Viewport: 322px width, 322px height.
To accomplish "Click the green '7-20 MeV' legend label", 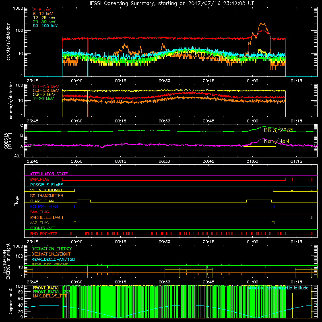I will (x=43, y=99).
